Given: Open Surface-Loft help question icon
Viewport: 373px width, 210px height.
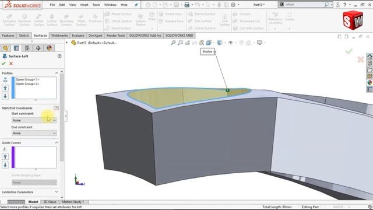Looking at the screenshot, I should pos(59,56).
